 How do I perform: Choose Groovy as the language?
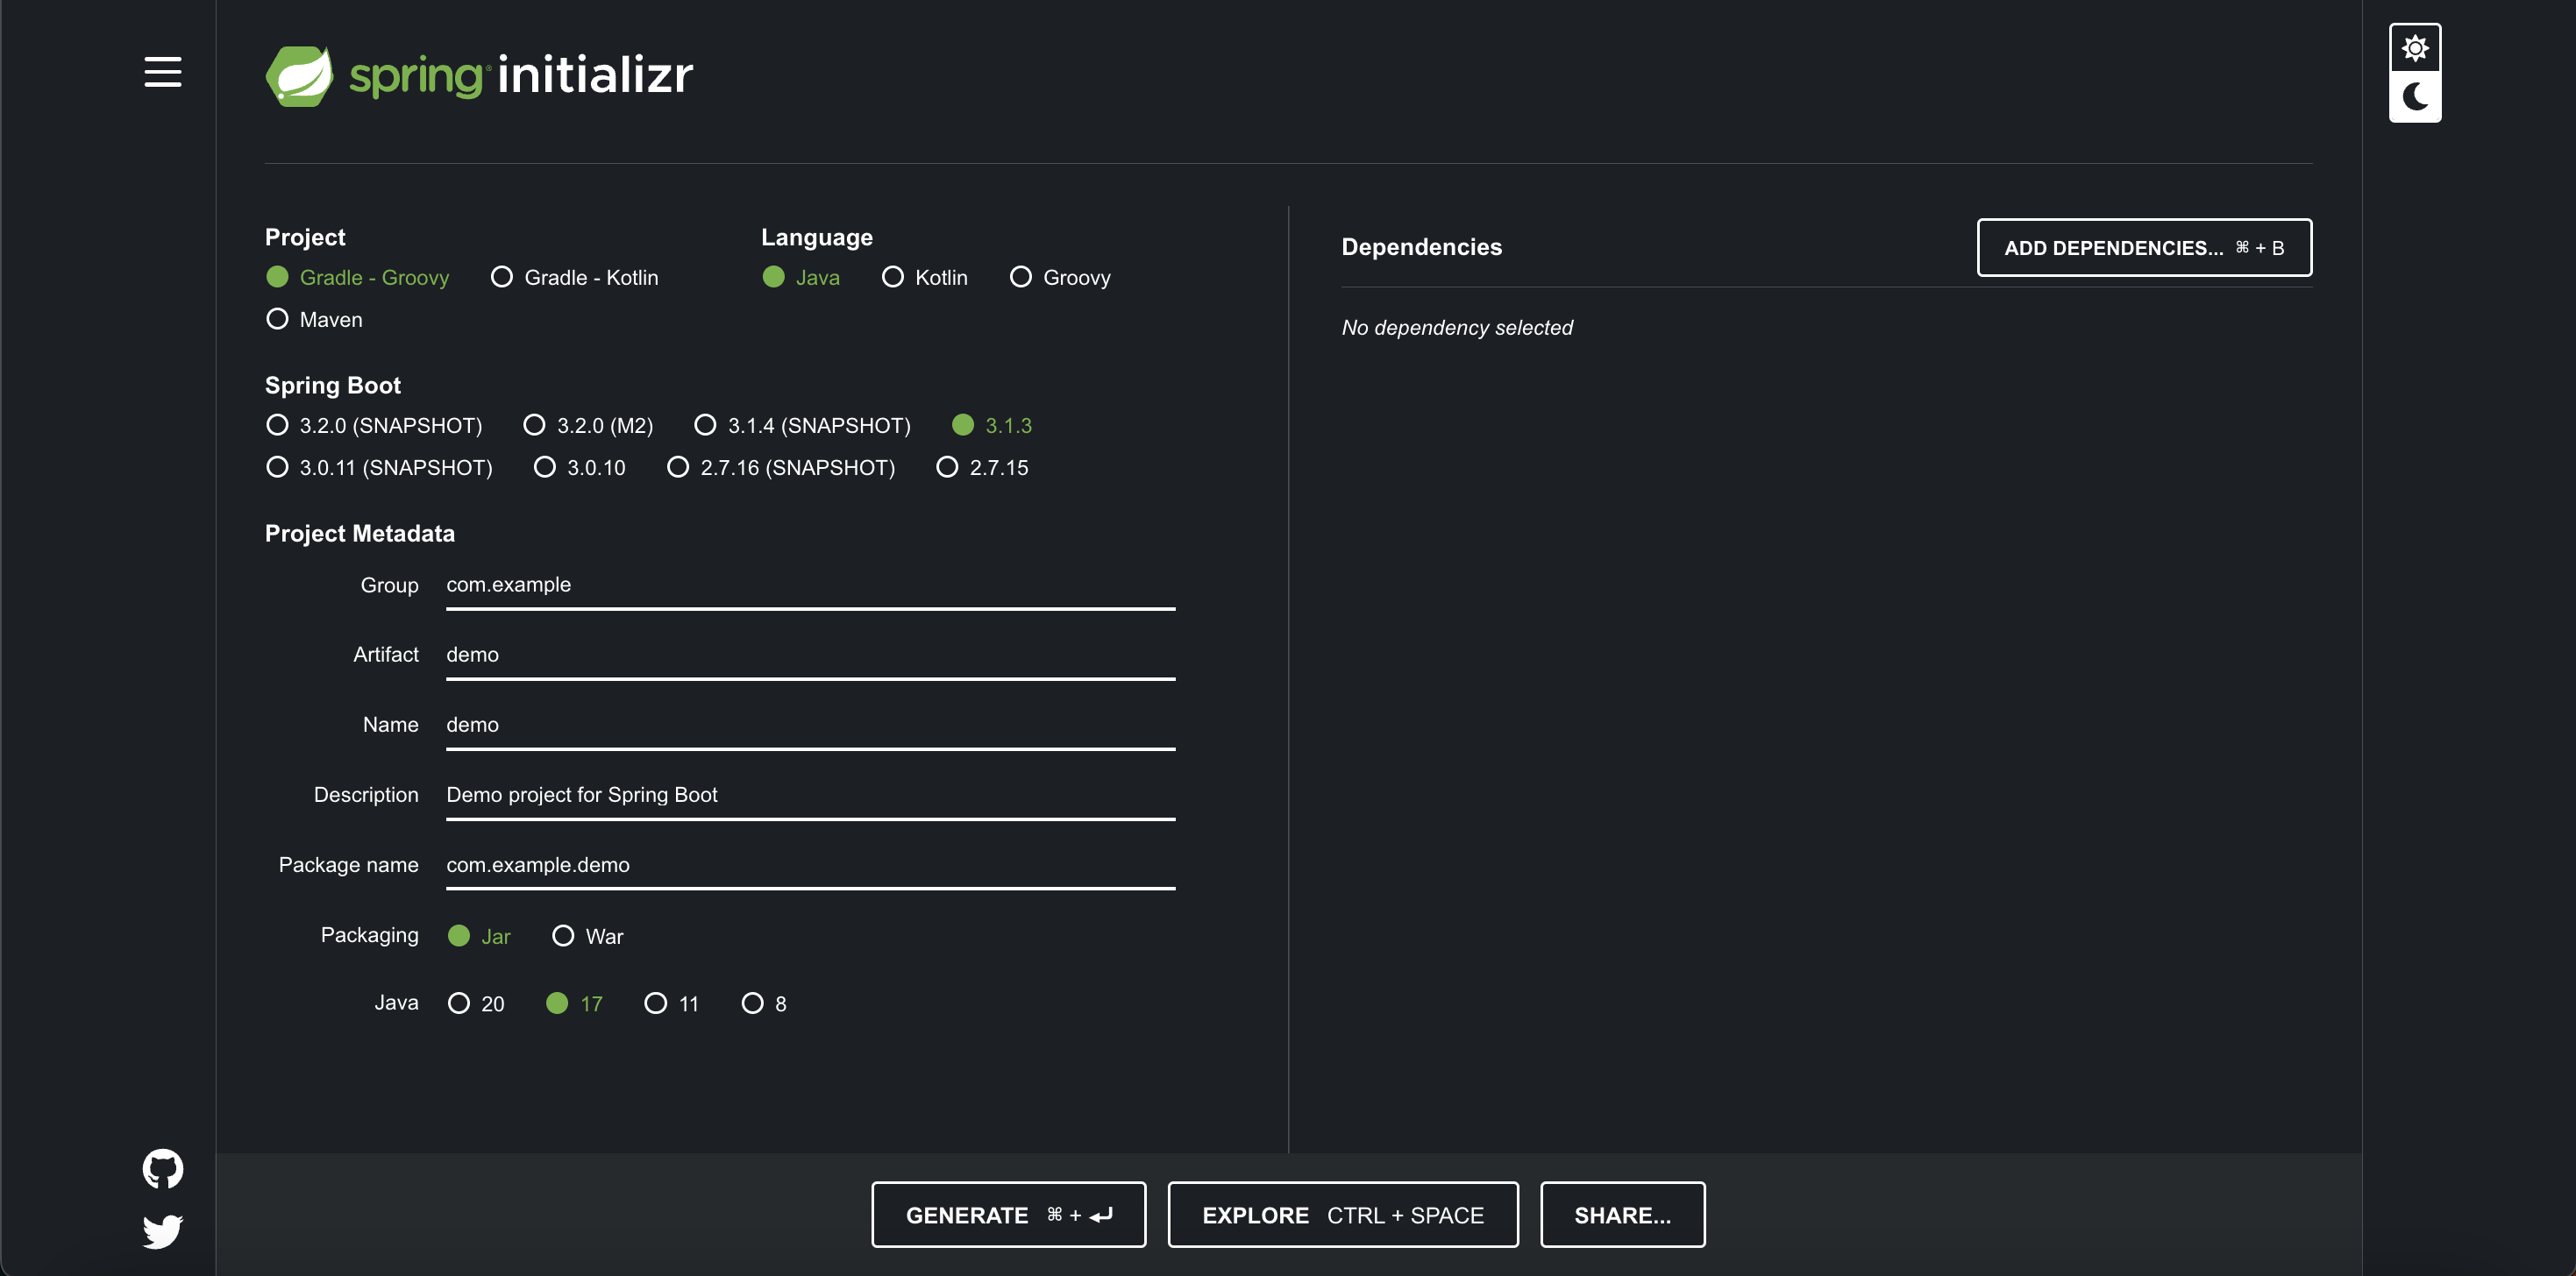1060,277
